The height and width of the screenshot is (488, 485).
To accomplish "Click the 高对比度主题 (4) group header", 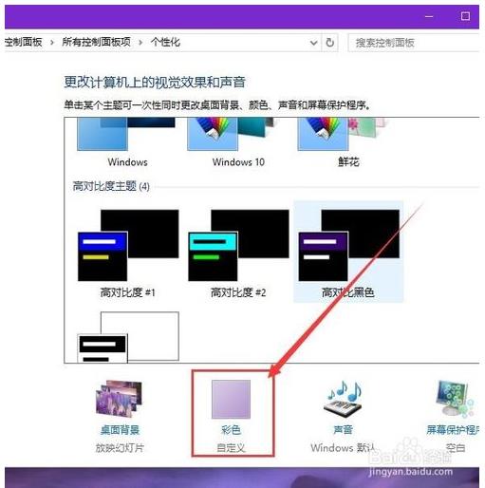I will point(111,186).
